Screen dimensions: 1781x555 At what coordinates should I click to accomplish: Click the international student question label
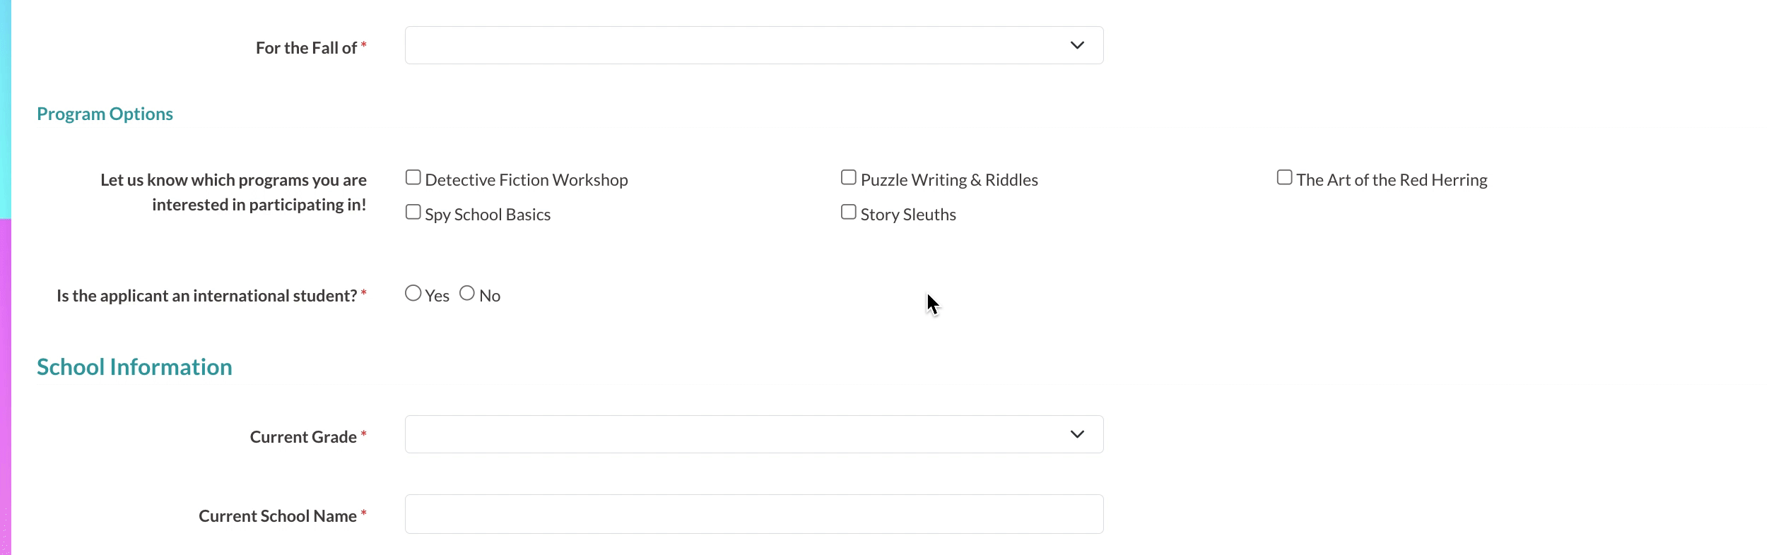[206, 296]
